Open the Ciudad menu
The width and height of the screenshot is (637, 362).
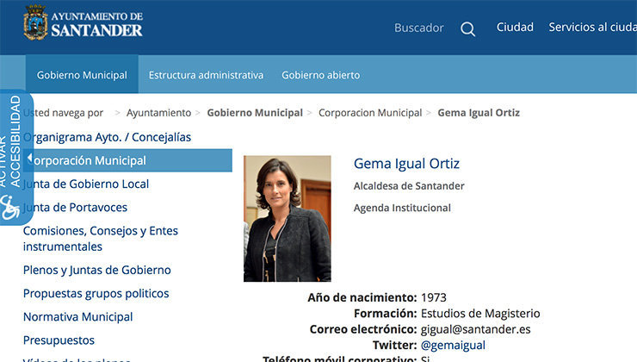click(515, 28)
